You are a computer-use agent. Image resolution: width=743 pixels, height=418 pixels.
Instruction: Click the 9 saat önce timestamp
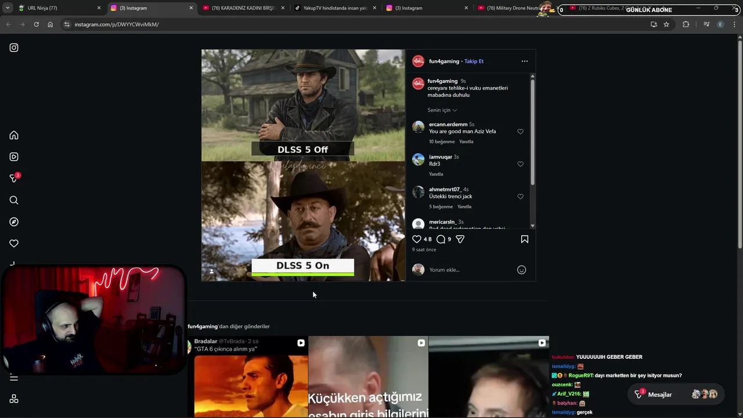(x=424, y=250)
